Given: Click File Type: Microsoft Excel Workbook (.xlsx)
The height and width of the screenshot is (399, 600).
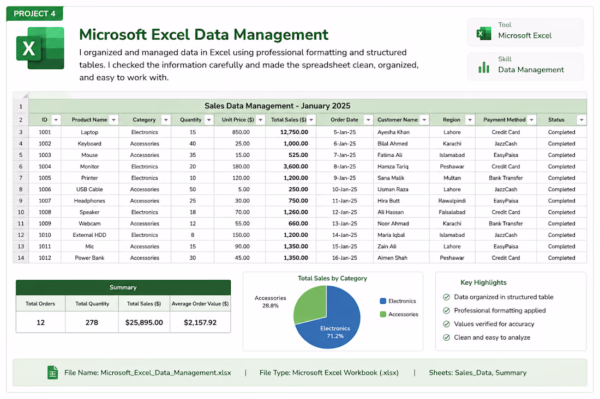Looking at the screenshot, I should [x=329, y=373].
